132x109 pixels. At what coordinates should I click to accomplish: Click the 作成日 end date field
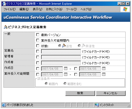tap(90, 69)
